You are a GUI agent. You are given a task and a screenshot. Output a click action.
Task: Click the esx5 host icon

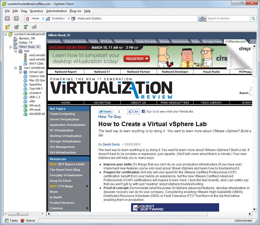click(x=25, y=55)
